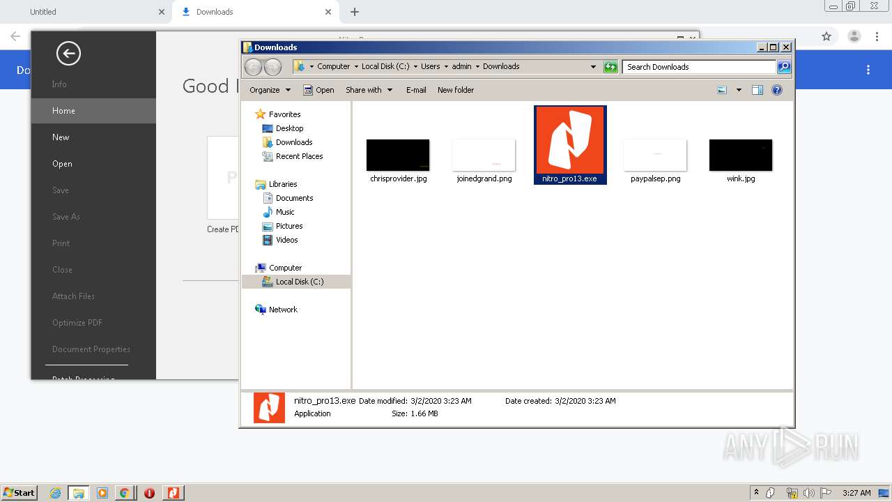Viewport: 892px width, 502px height.
Task: Switch to the Downloads browser tab
Action: pos(254,12)
